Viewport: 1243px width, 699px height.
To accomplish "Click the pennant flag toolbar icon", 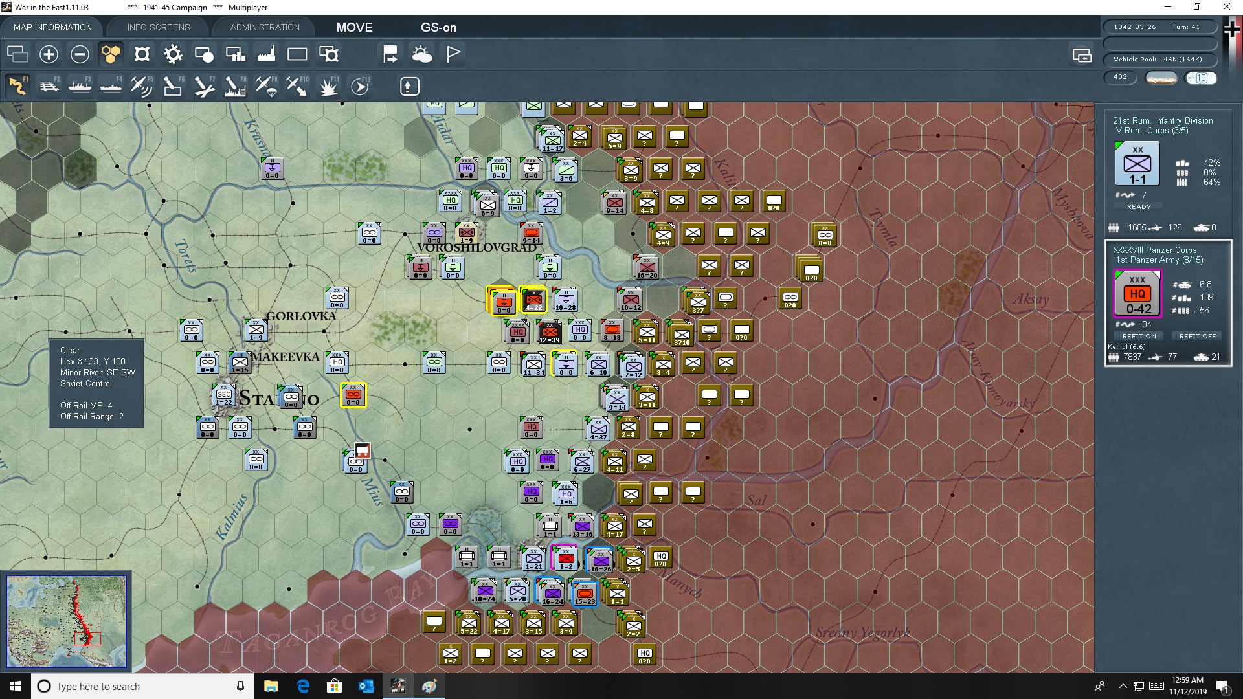I will click(x=453, y=54).
